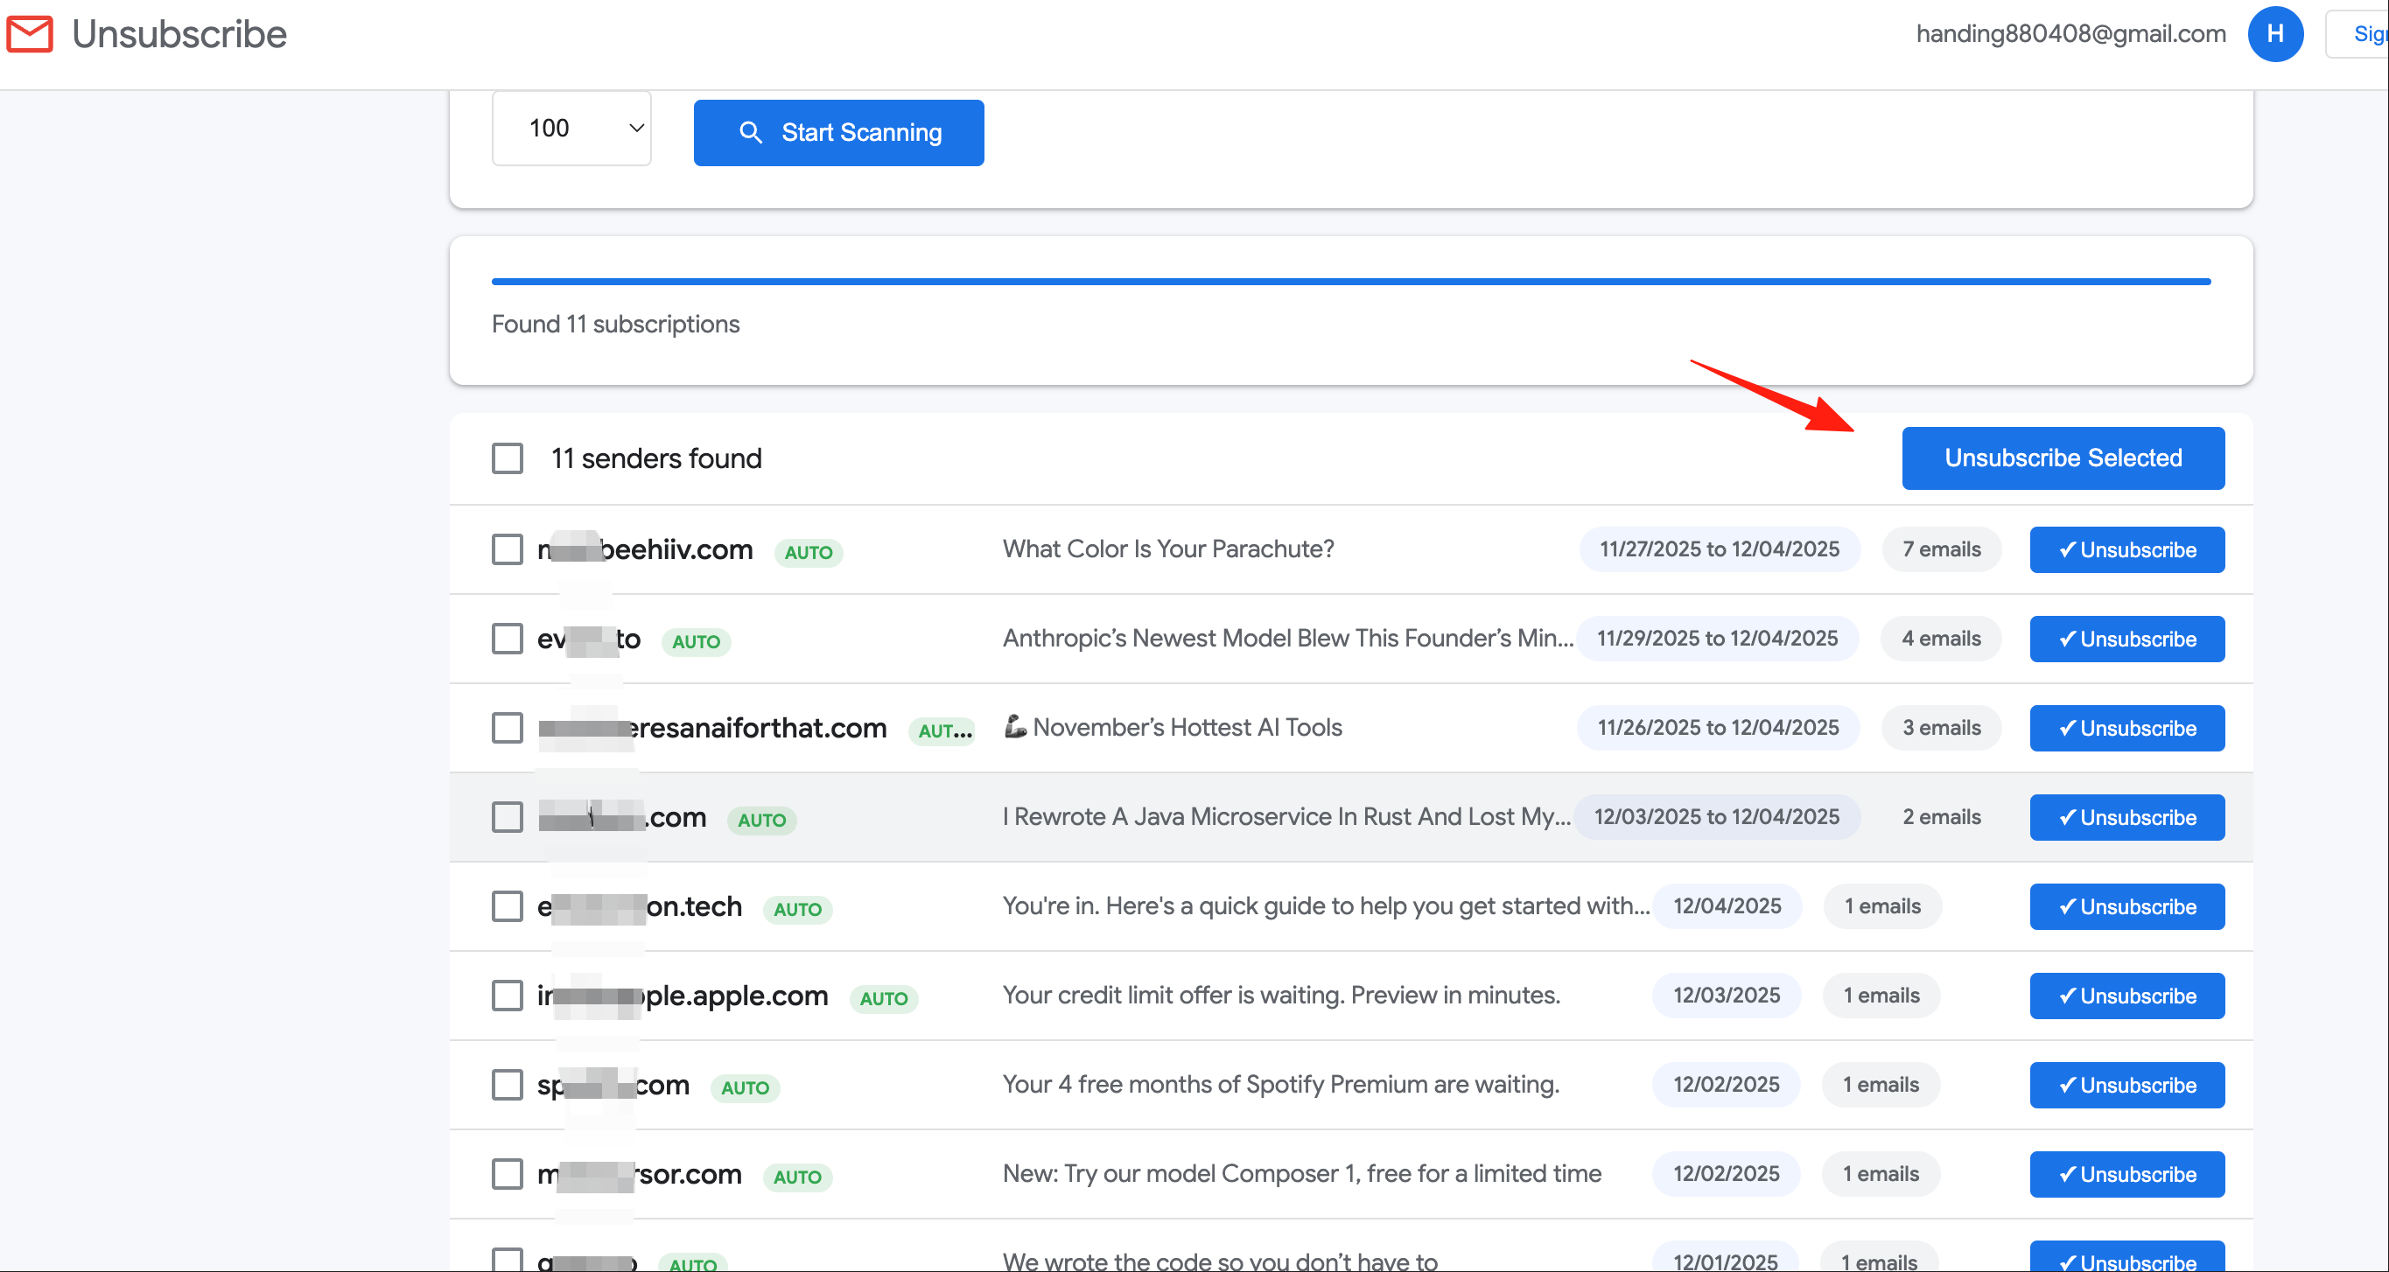
Task: Click the '4 emails' count pill
Action: [x=1940, y=638]
